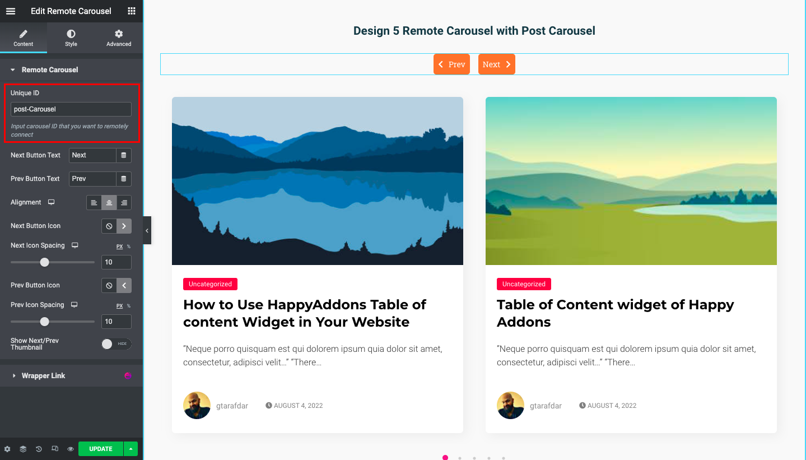Collapse the Remote Carousel section
This screenshot has height=460, width=806.
point(12,69)
